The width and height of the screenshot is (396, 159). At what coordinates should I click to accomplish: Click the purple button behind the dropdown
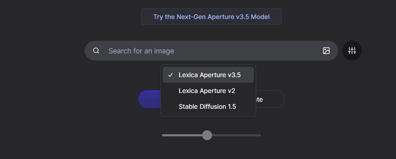(x=150, y=99)
